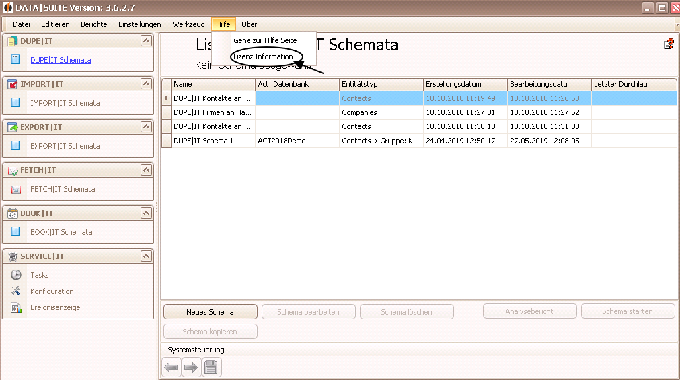The width and height of the screenshot is (680, 380).
Task: Click the FETCH|IT panel header icon
Action: click(x=13, y=170)
